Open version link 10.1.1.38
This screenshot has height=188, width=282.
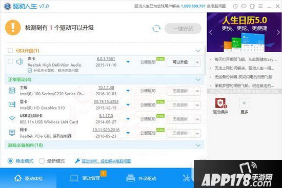point(106,88)
